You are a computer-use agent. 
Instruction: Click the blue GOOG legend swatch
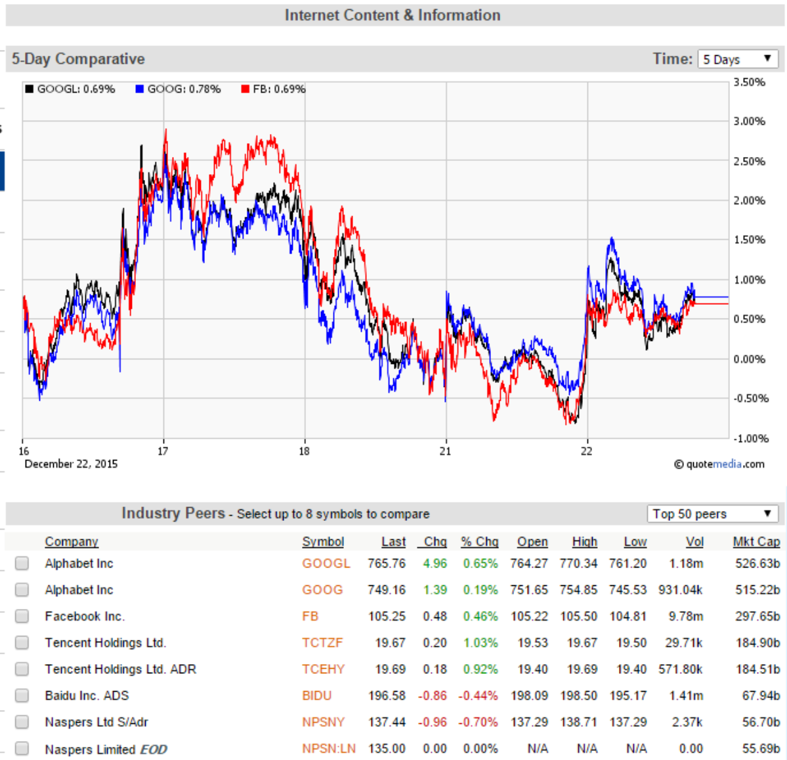[x=140, y=89]
